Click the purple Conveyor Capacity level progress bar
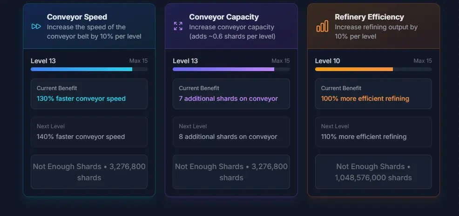The height and width of the screenshot is (216, 459). [231, 69]
